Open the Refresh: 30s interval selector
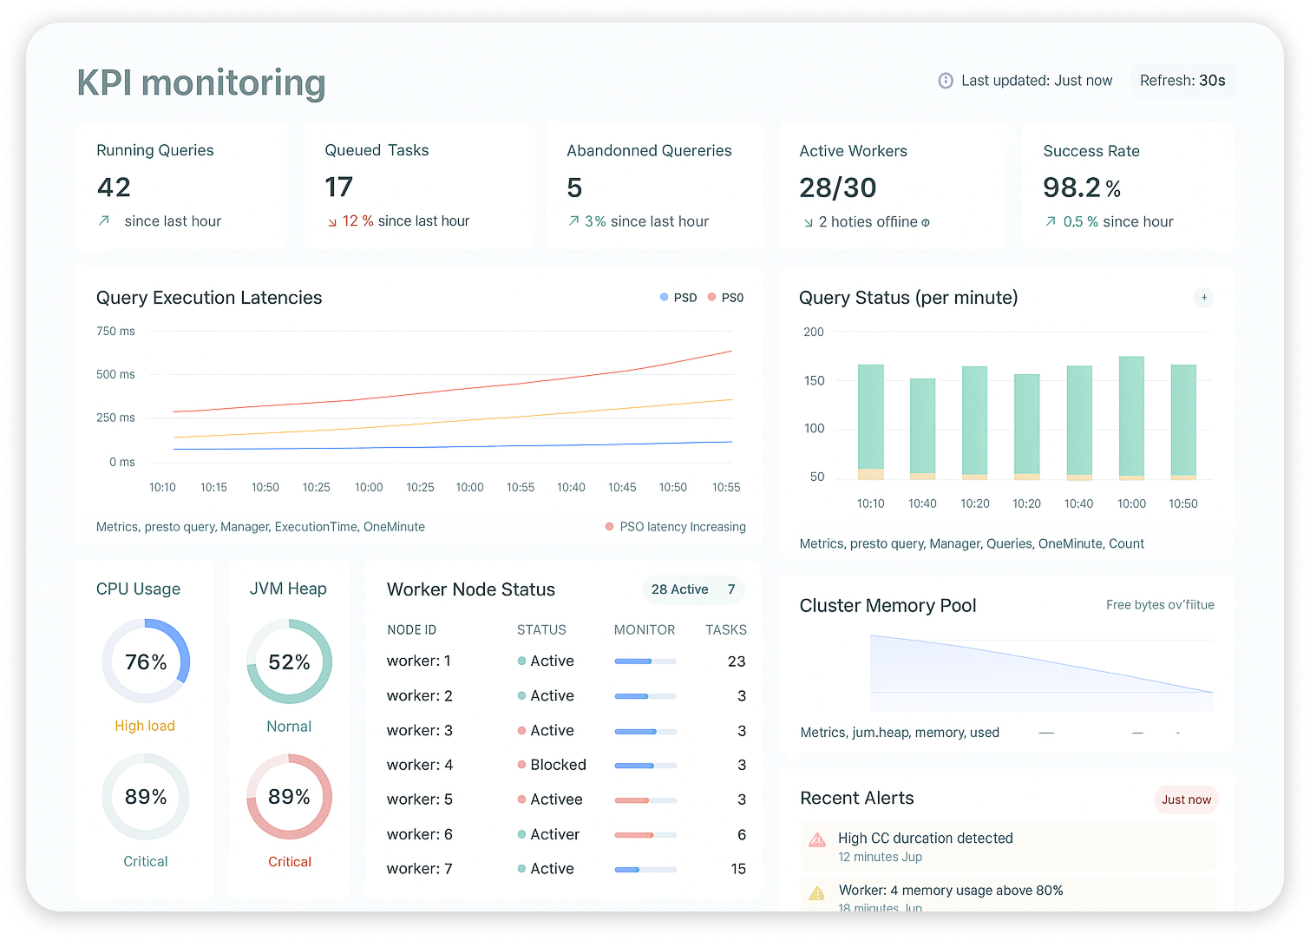This screenshot has height=941, width=1310. click(x=1182, y=81)
